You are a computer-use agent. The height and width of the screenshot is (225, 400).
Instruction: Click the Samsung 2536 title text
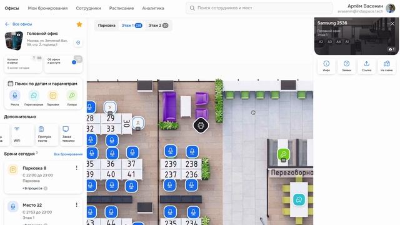click(332, 23)
